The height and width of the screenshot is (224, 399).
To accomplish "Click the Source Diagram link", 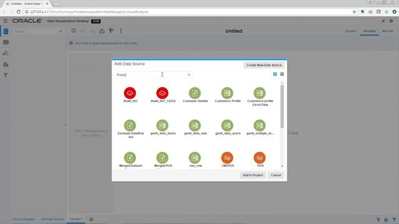I will [x=24, y=219].
